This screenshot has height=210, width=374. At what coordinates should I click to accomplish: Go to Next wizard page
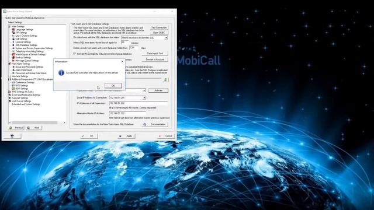[x=34, y=128]
